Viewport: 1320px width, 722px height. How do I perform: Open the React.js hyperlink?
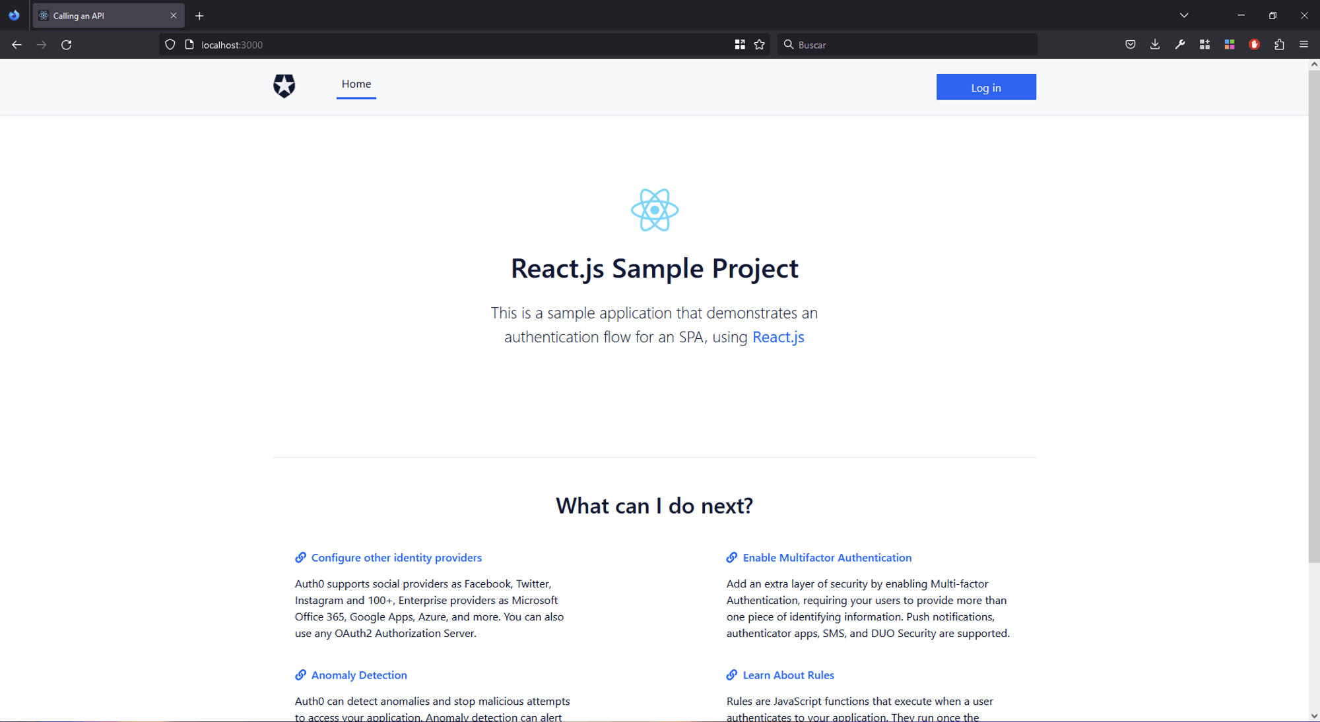click(x=778, y=337)
